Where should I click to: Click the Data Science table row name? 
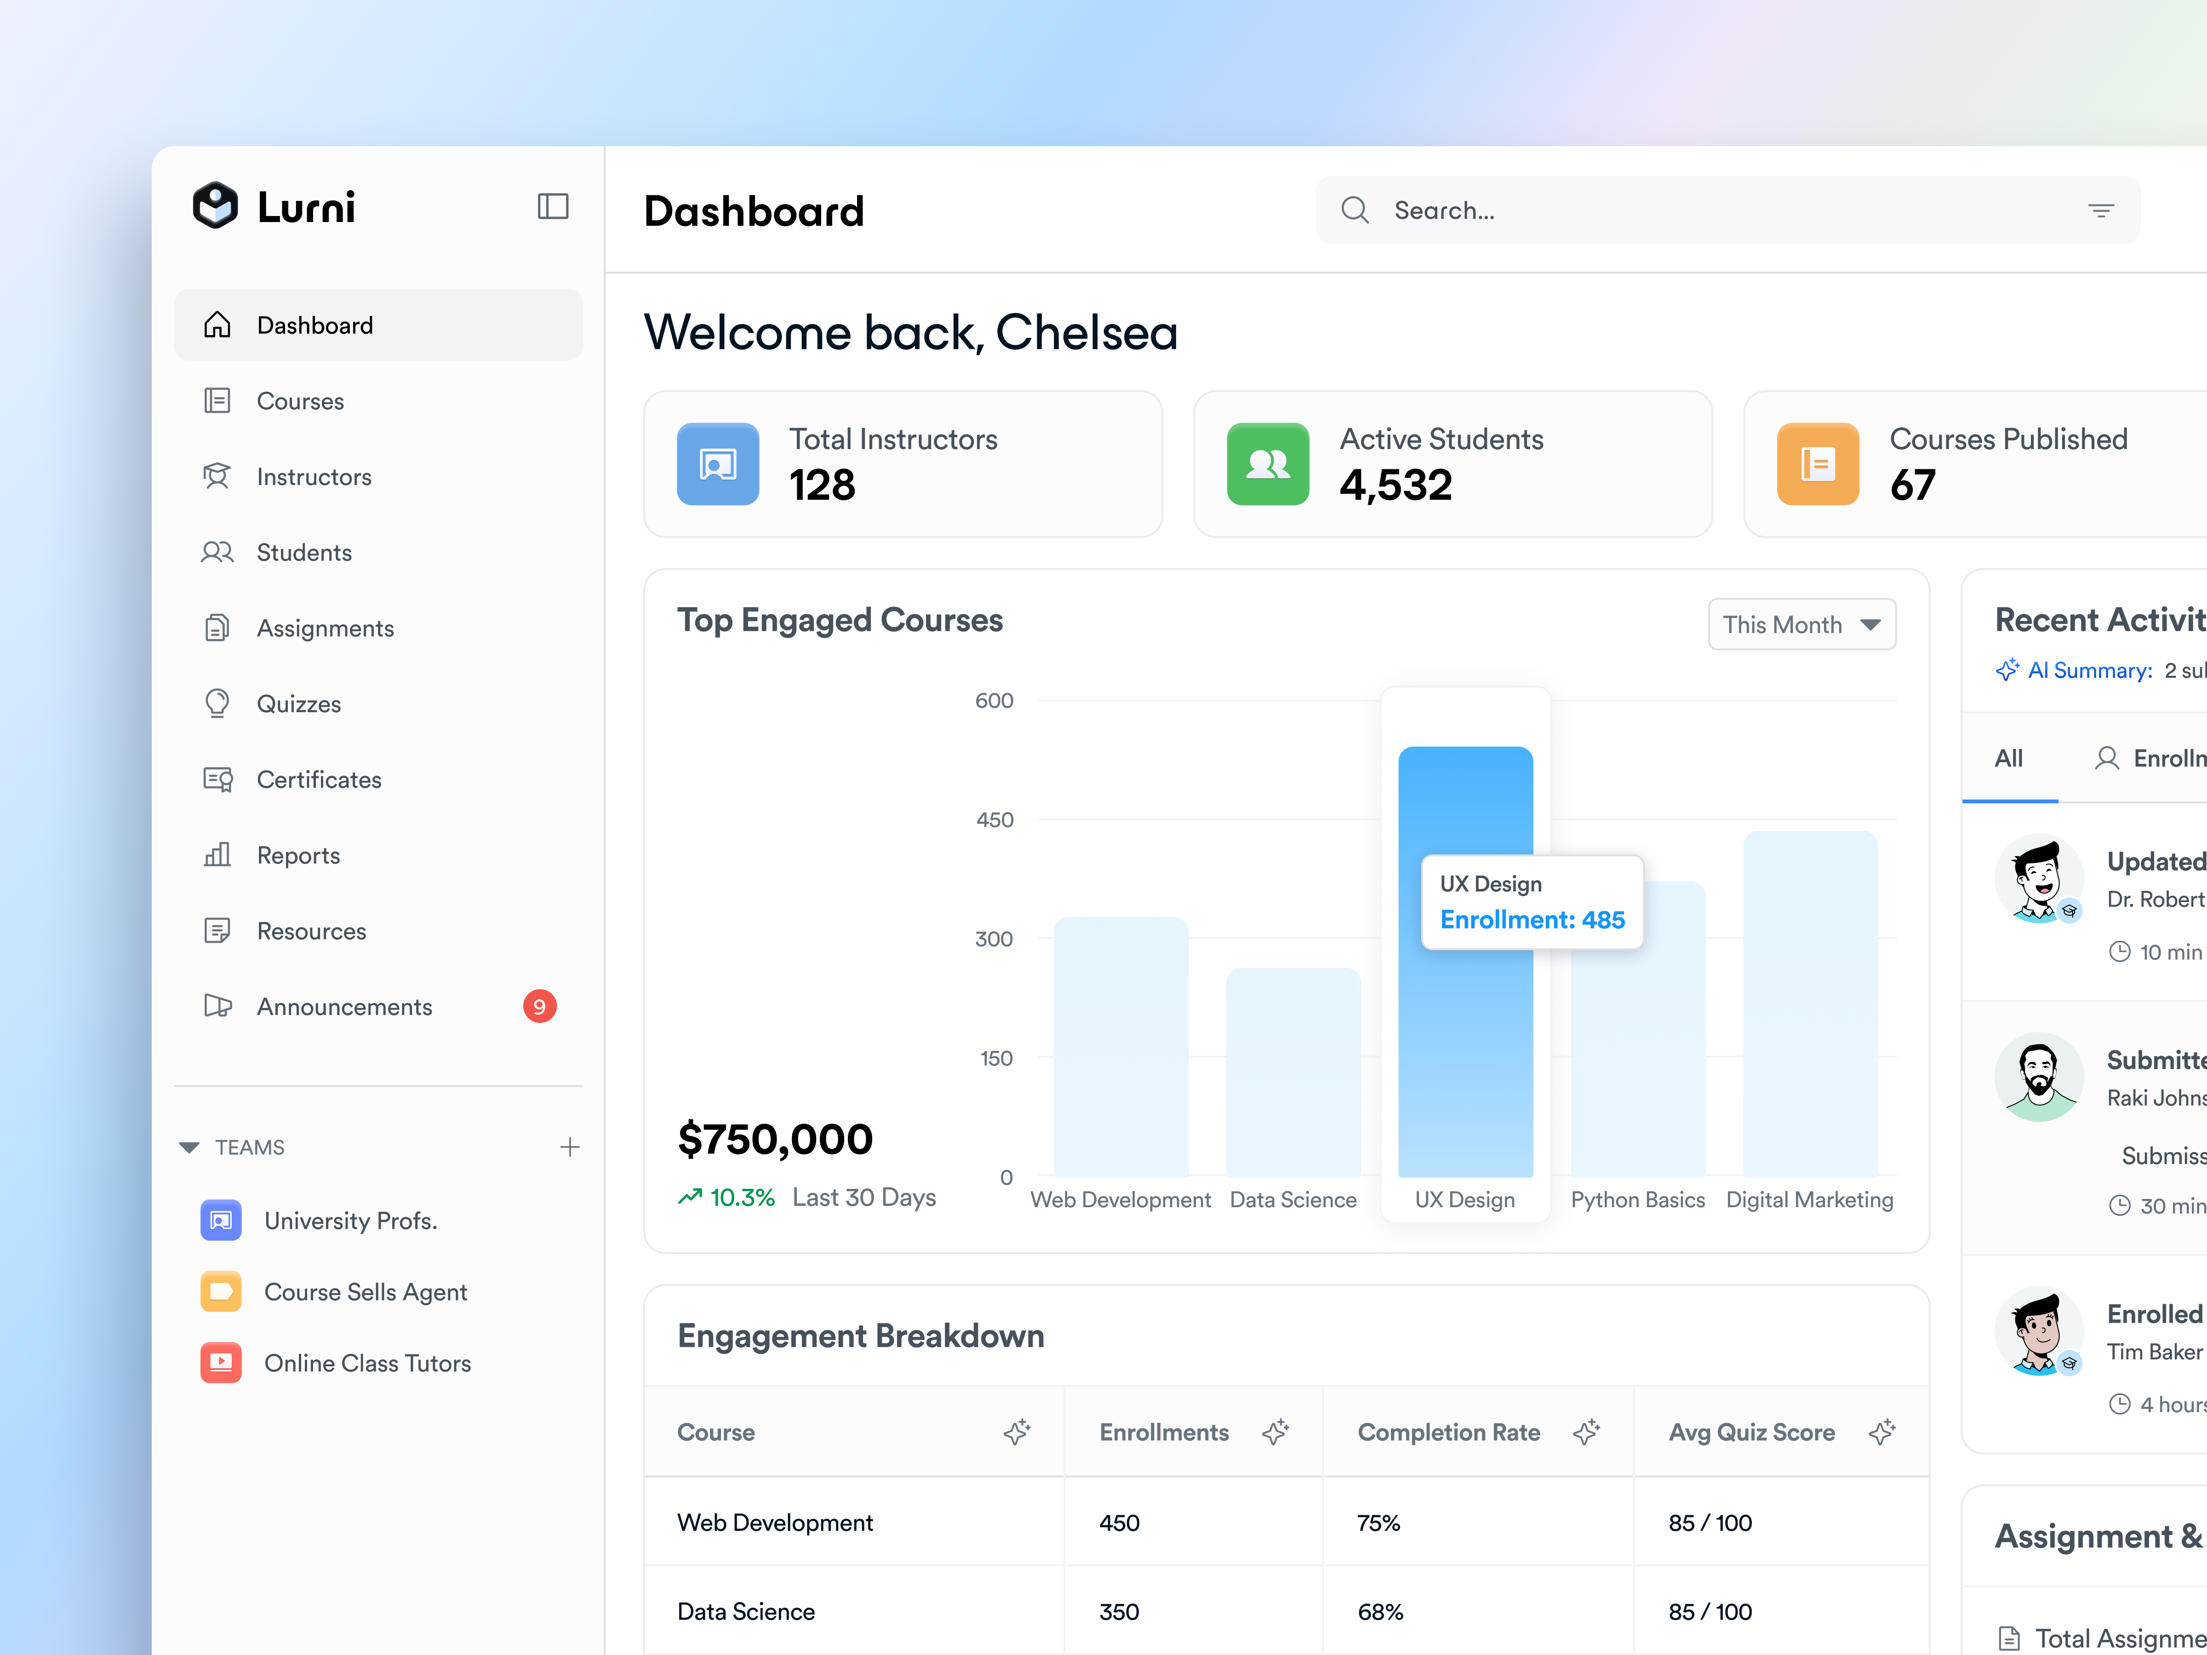point(745,1611)
